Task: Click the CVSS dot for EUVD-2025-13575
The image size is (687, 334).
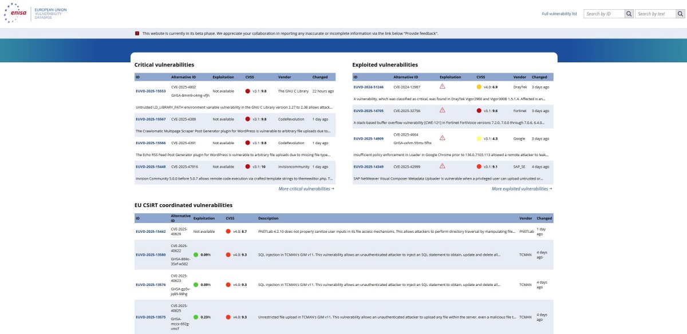Action: [228, 317]
